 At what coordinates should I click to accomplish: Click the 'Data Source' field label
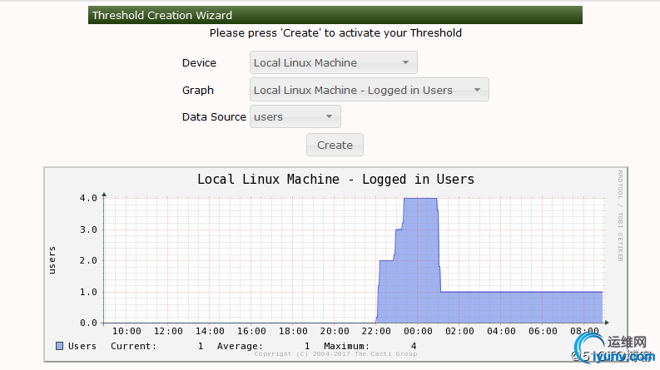[214, 117]
